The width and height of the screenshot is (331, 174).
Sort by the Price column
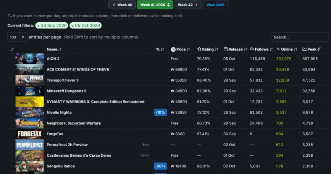coord(180,49)
